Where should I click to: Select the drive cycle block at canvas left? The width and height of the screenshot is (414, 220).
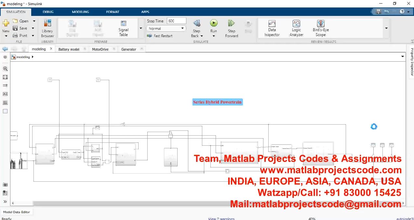(x=19, y=161)
